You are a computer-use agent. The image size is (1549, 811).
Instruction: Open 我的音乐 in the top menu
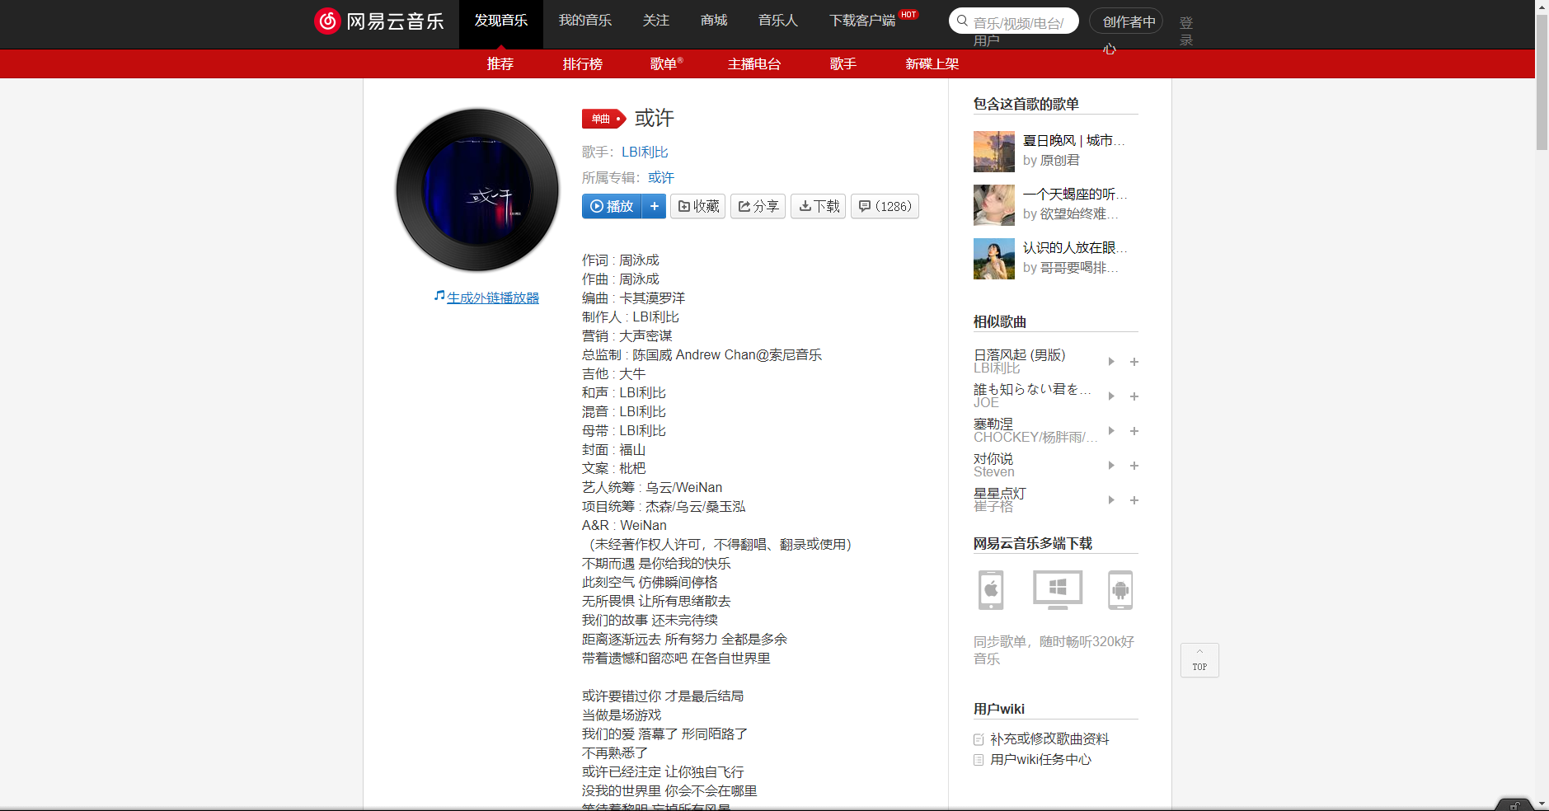click(585, 21)
